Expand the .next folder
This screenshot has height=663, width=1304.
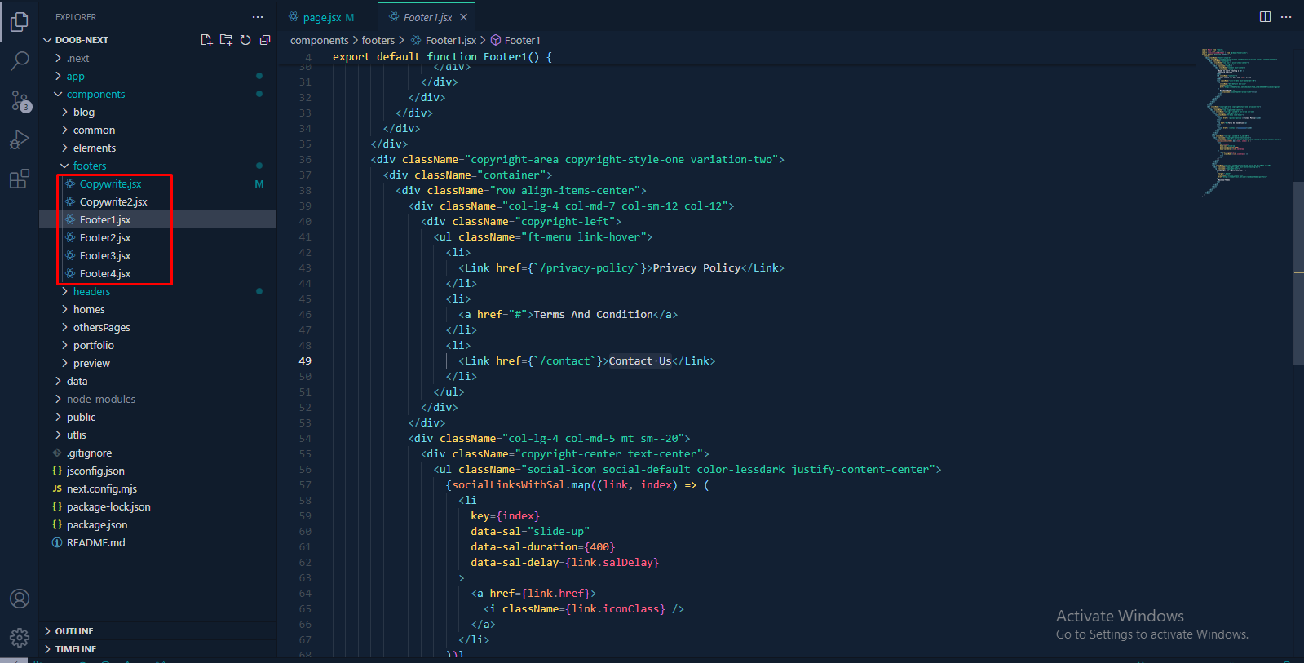tap(157, 58)
